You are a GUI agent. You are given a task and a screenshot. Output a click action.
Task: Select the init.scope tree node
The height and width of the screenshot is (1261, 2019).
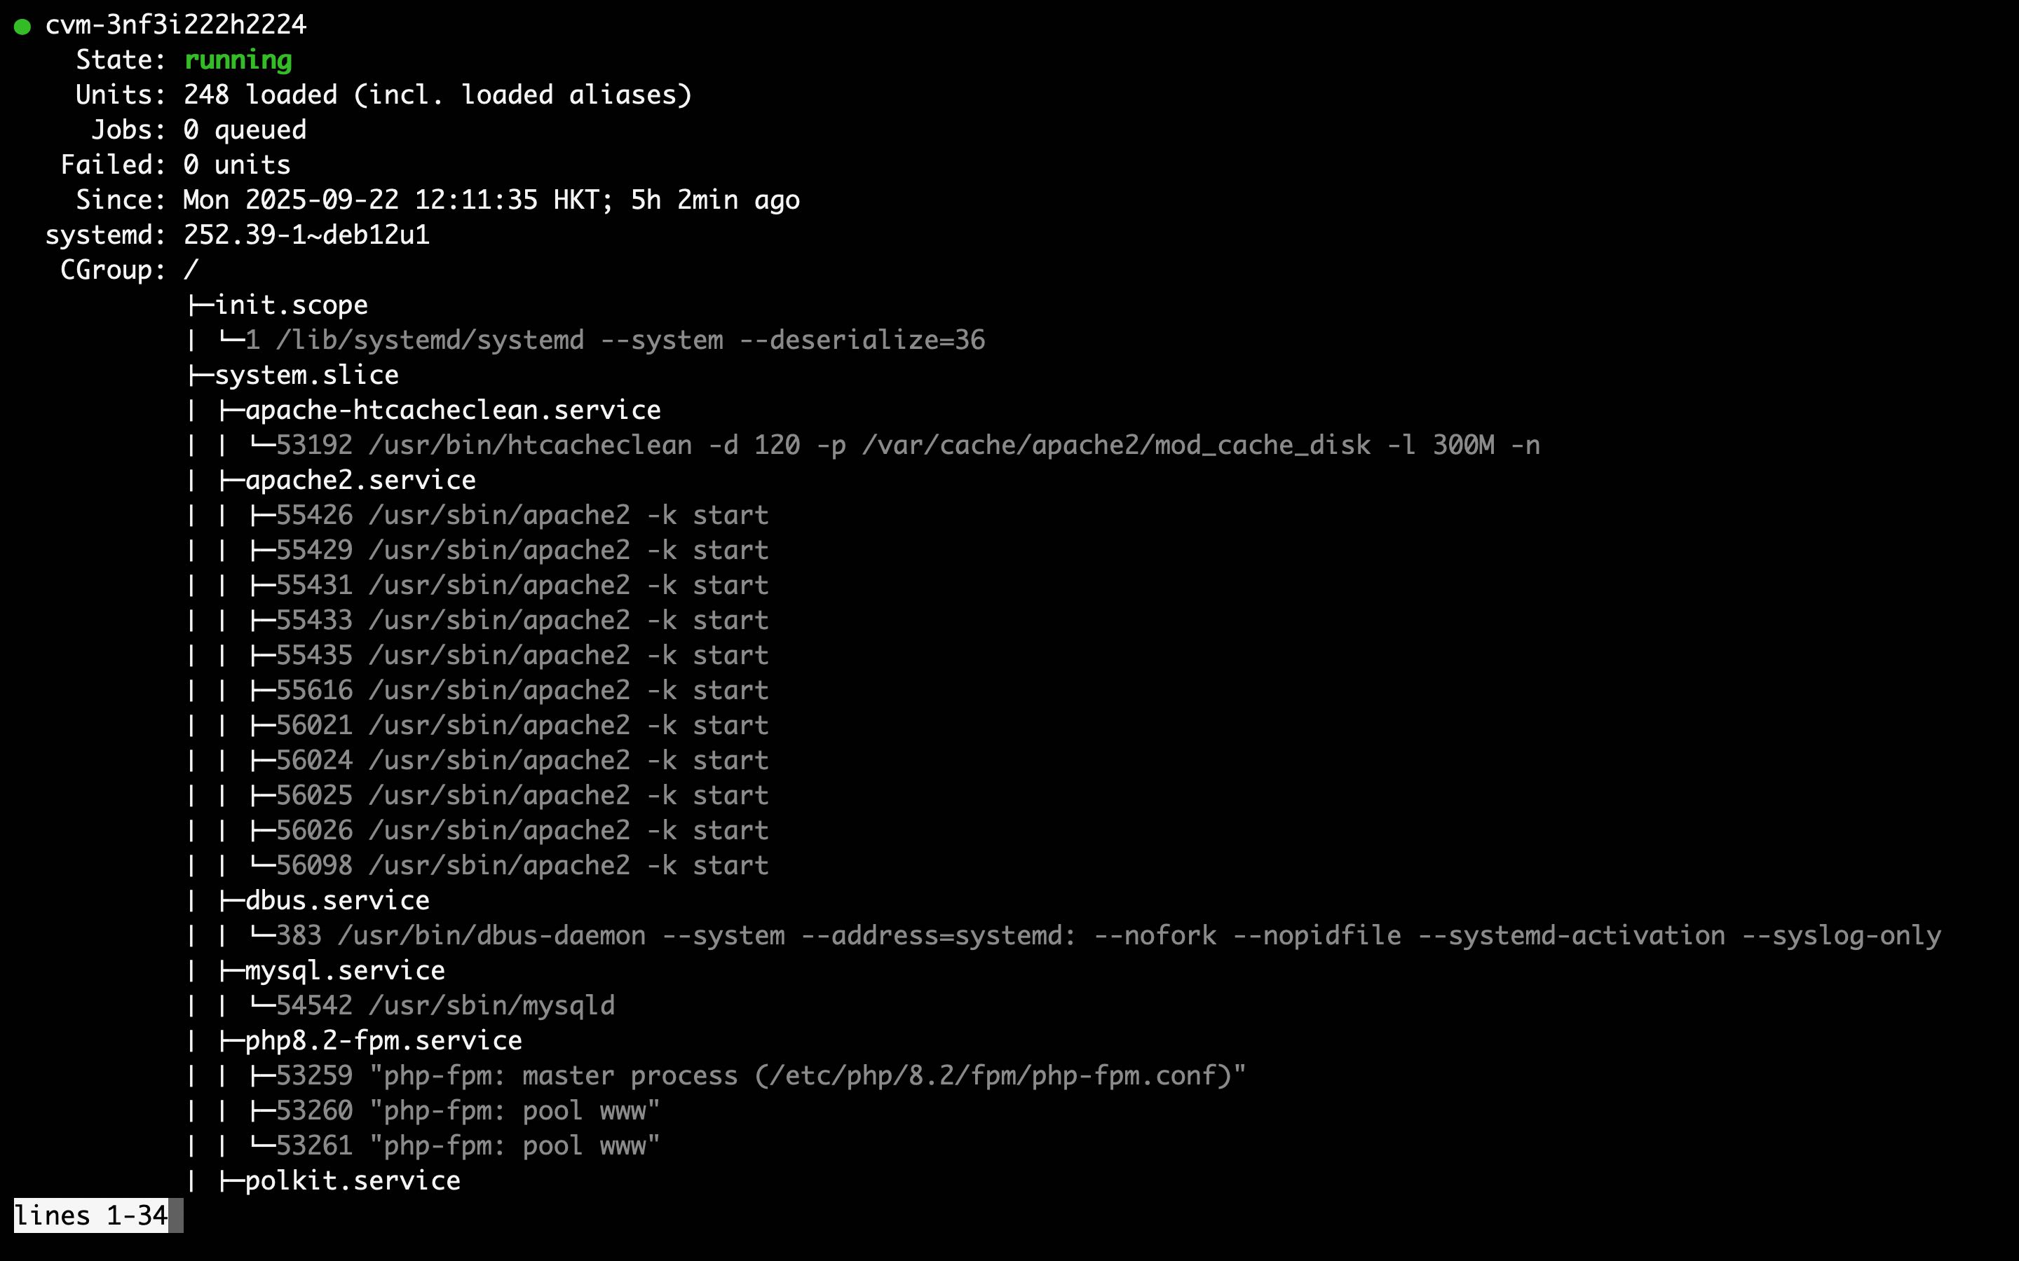point(290,305)
